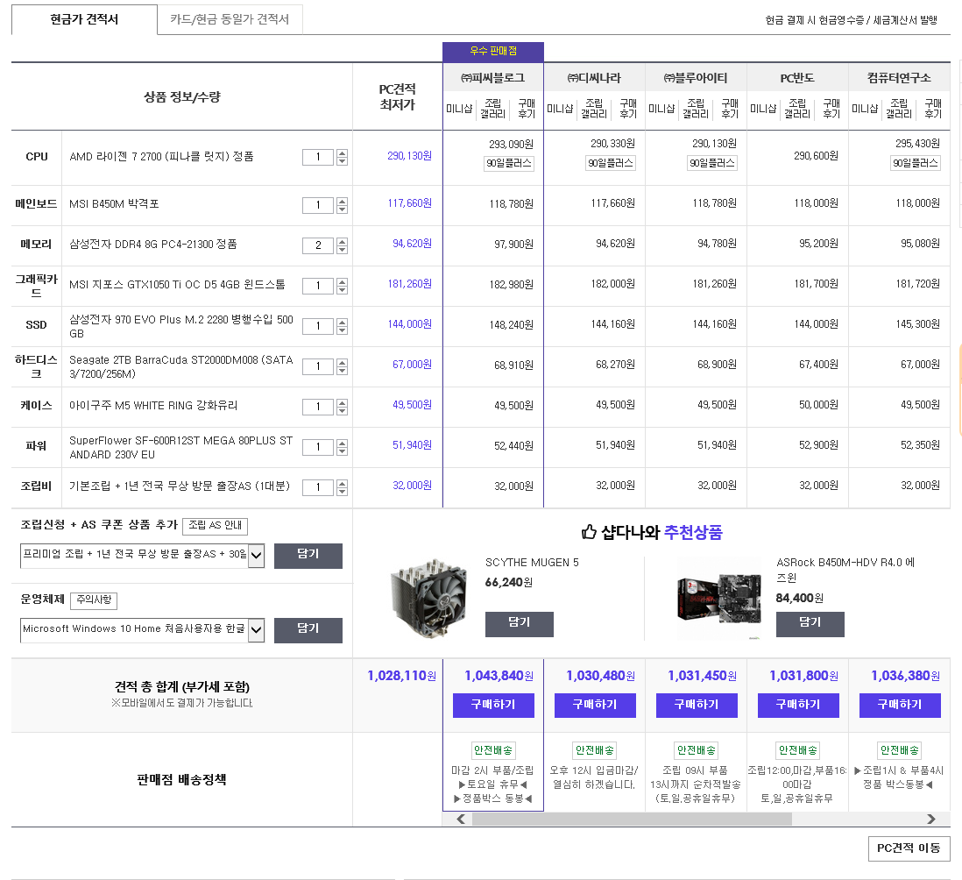Open the SCYTHE MUGEN 5 cooler image
Viewport: 962px width, 880px height.
428,597
